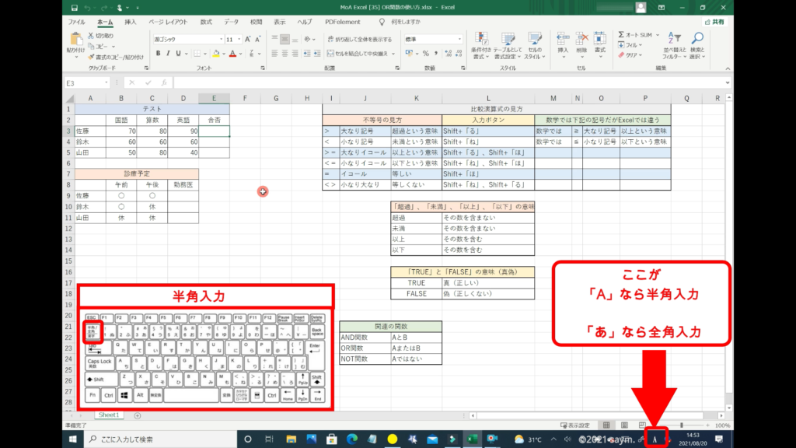Click the italic formatting button
796x448 pixels.
point(169,54)
